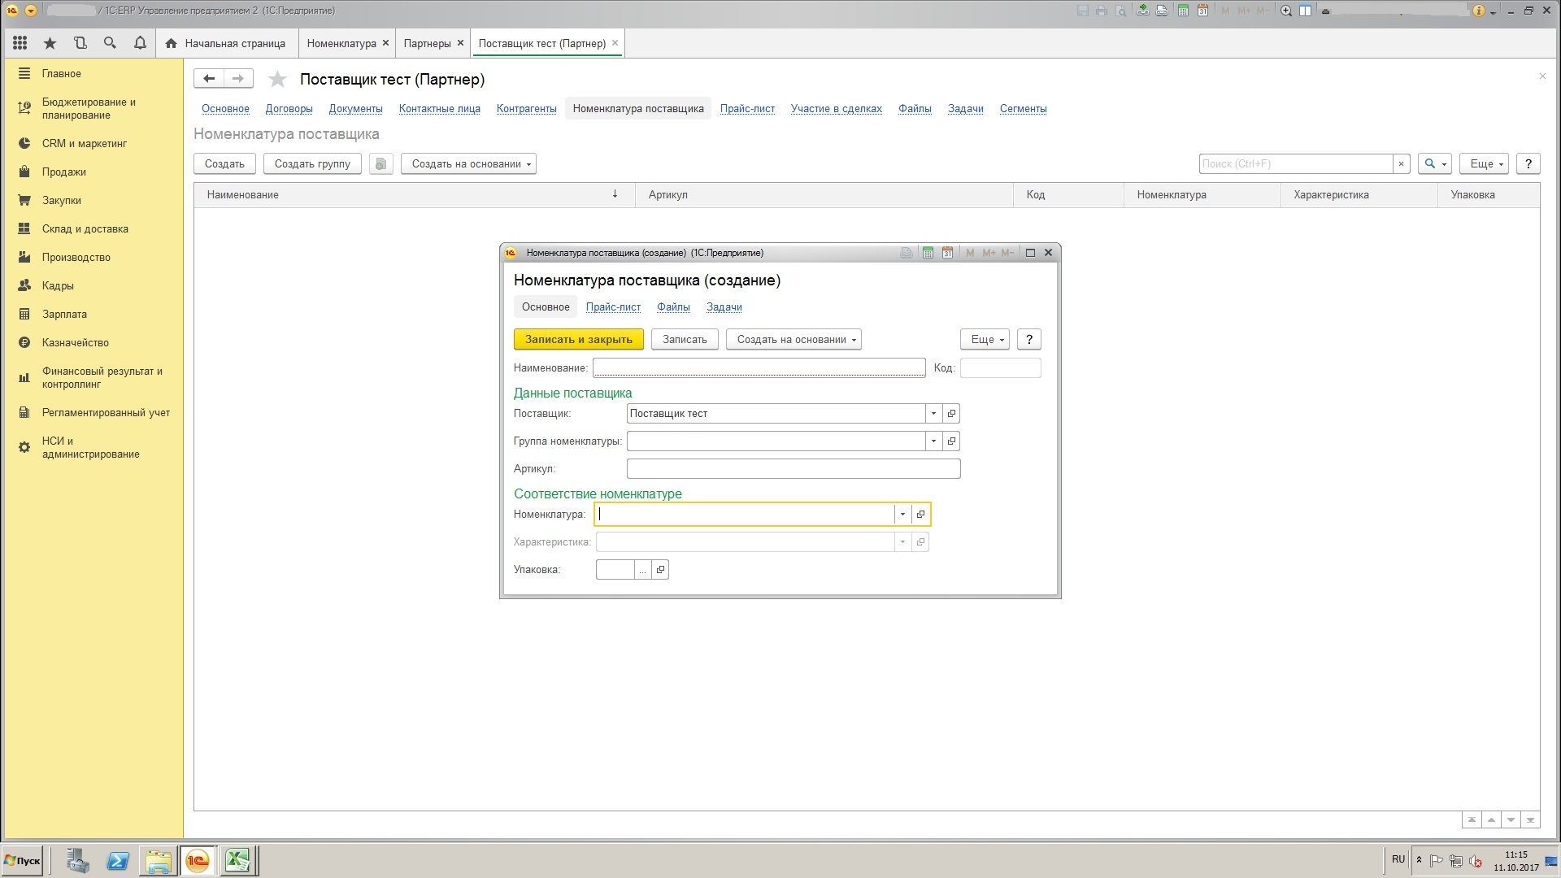The width and height of the screenshot is (1561, 878).
Task: Open the Задачи tab in the dialog
Action: (x=724, y=307)
